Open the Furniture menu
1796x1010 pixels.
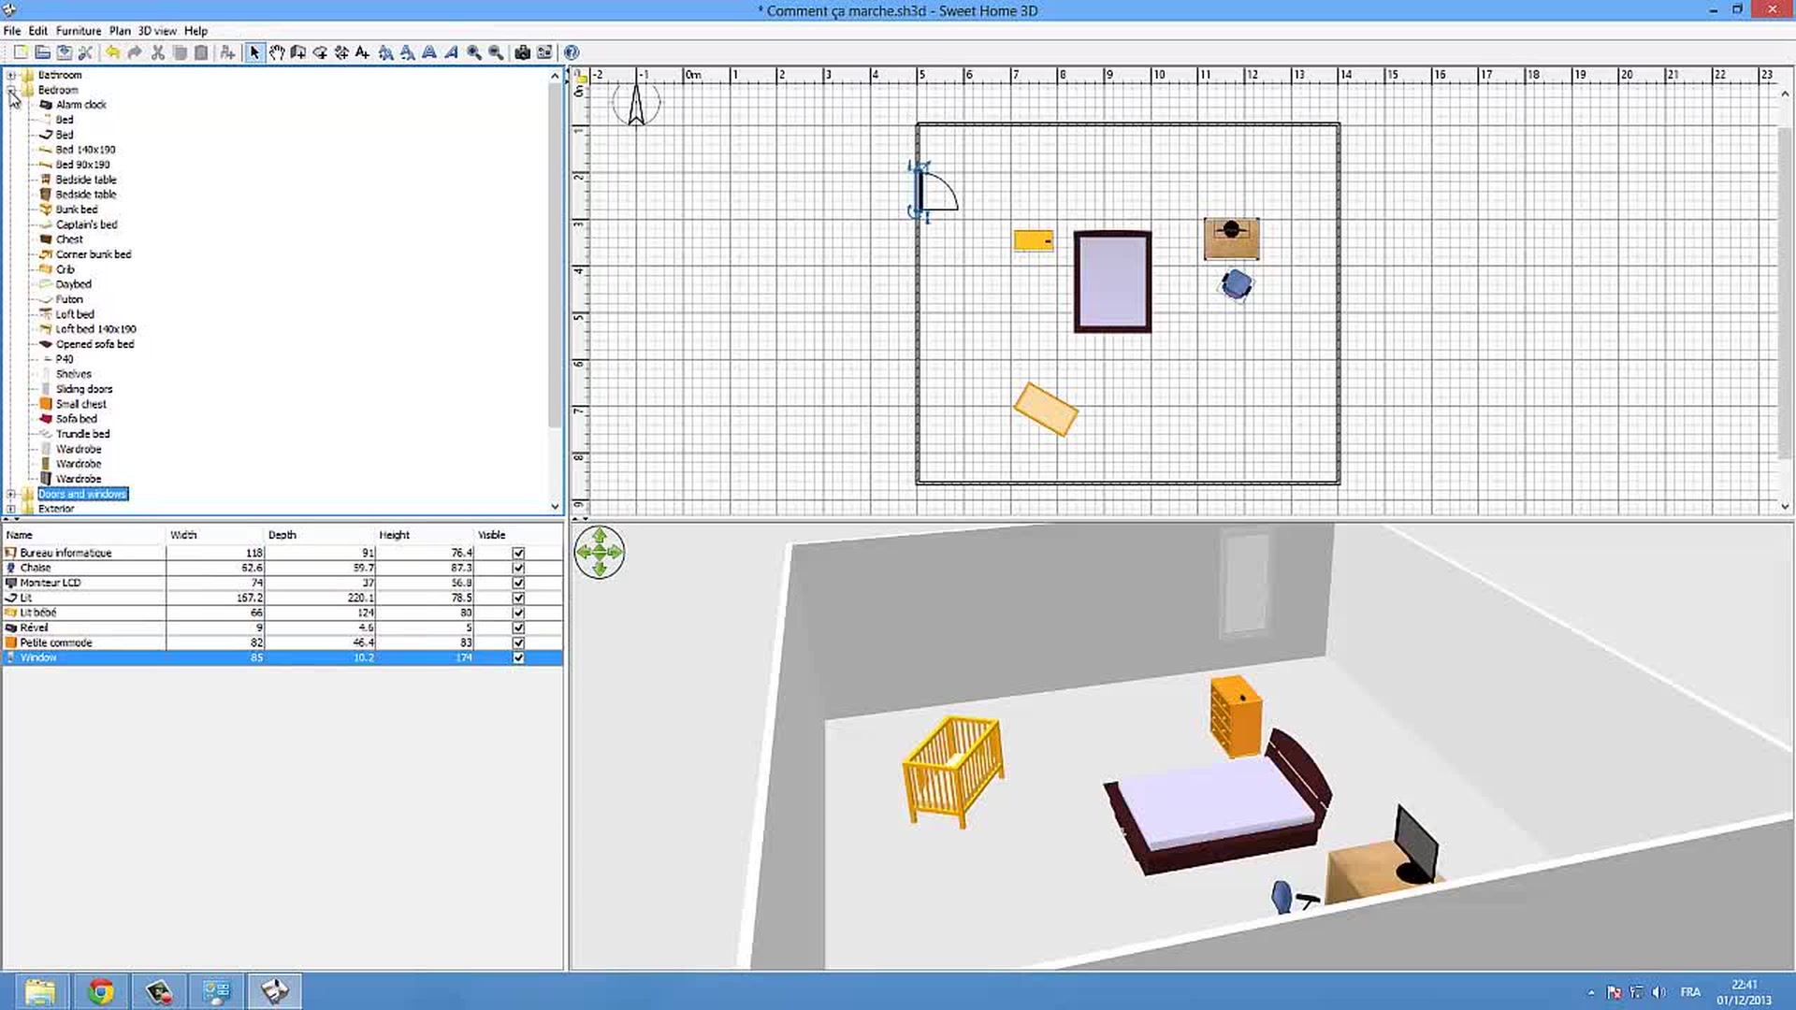(79, 31)
